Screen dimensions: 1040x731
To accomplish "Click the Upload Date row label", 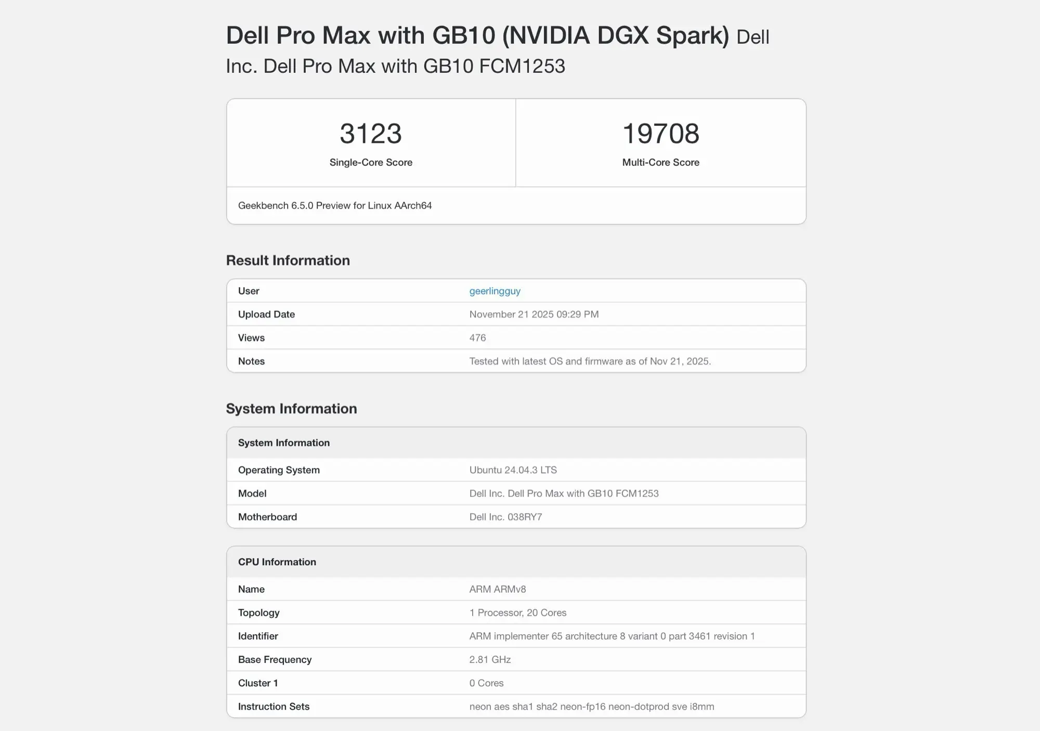I will point(266,315).
